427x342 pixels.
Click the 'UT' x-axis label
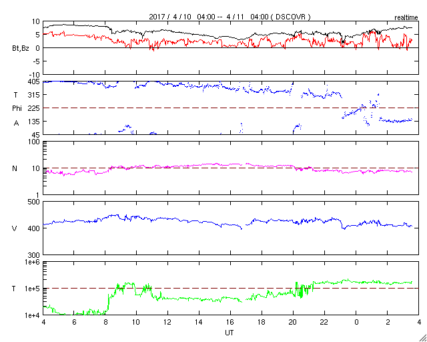[x=230, y=333]
